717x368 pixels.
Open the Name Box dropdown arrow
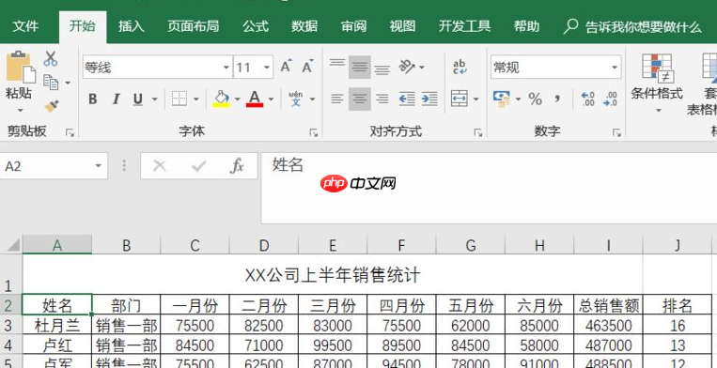pyautogui.click(x=99, y=166)
